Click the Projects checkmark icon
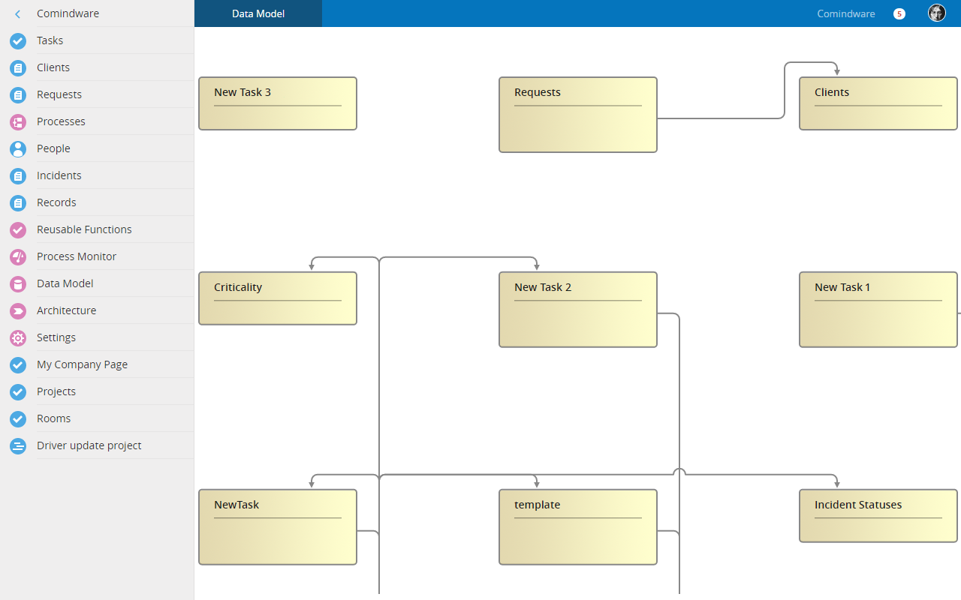 tap(18, 391)
